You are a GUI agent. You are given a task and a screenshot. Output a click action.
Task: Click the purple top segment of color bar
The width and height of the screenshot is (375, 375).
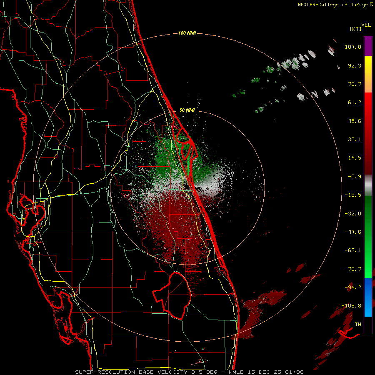(x=368, y=46)
